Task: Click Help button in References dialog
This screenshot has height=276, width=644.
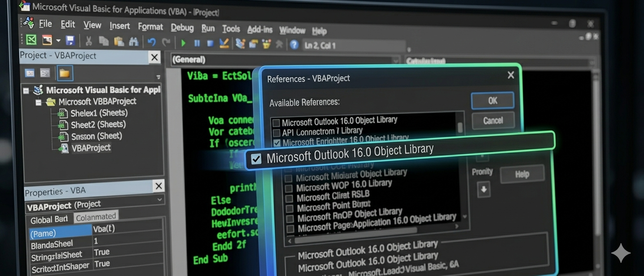Action: 522,175
